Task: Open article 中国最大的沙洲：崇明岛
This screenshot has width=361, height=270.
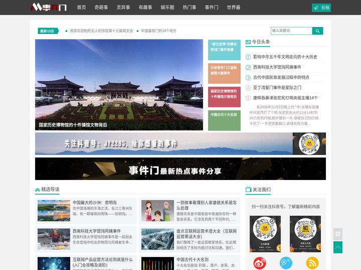Action: [x=95, y=202]
